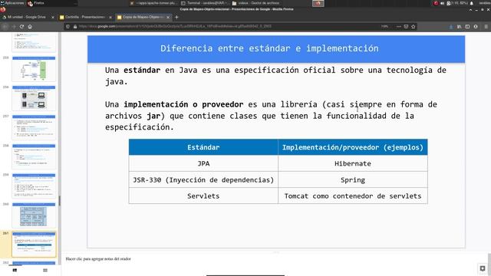
Task: Click the bold word 'estándar' in the first paragraph
Action: pyautogui.click(x=142, y=70)
